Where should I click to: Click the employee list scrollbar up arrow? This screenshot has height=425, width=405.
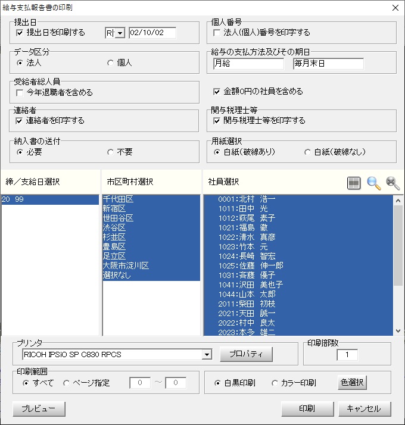pos(398,201)
